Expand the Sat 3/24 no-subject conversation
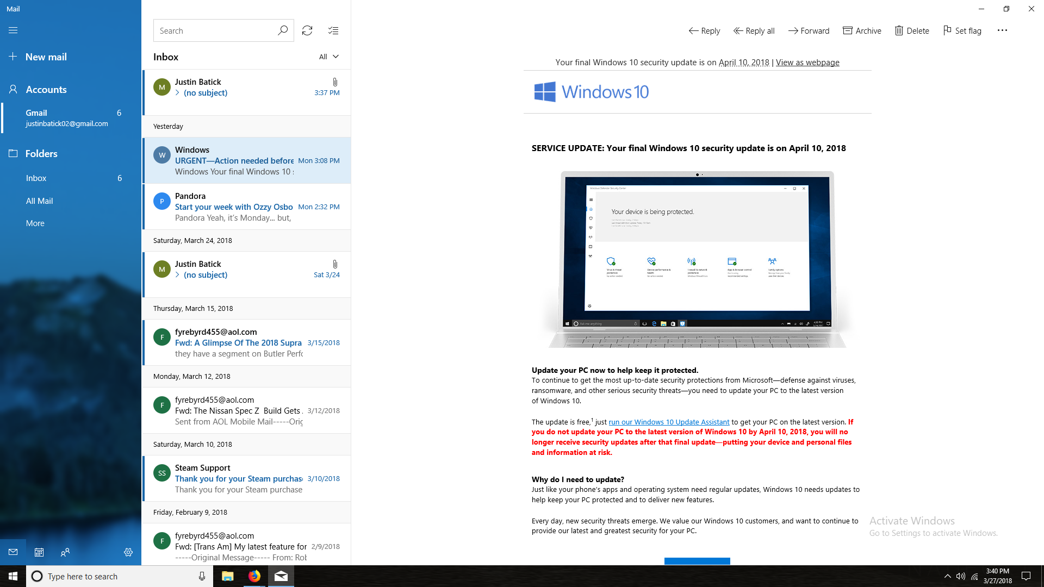This screenshot has width=1044, height=587. point(177,275)
